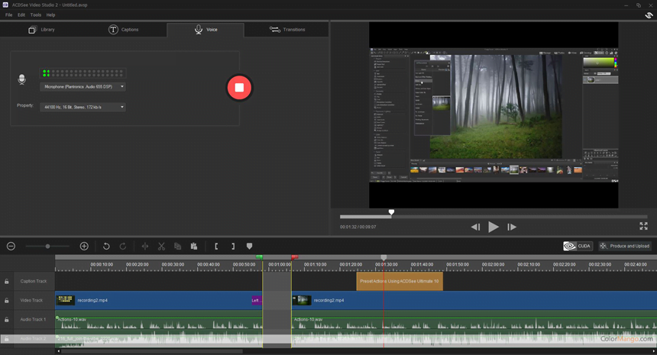Select the second recording2.mp4 clip thumbnail
This screenshot has width=657, height=355.
(302, 300)
